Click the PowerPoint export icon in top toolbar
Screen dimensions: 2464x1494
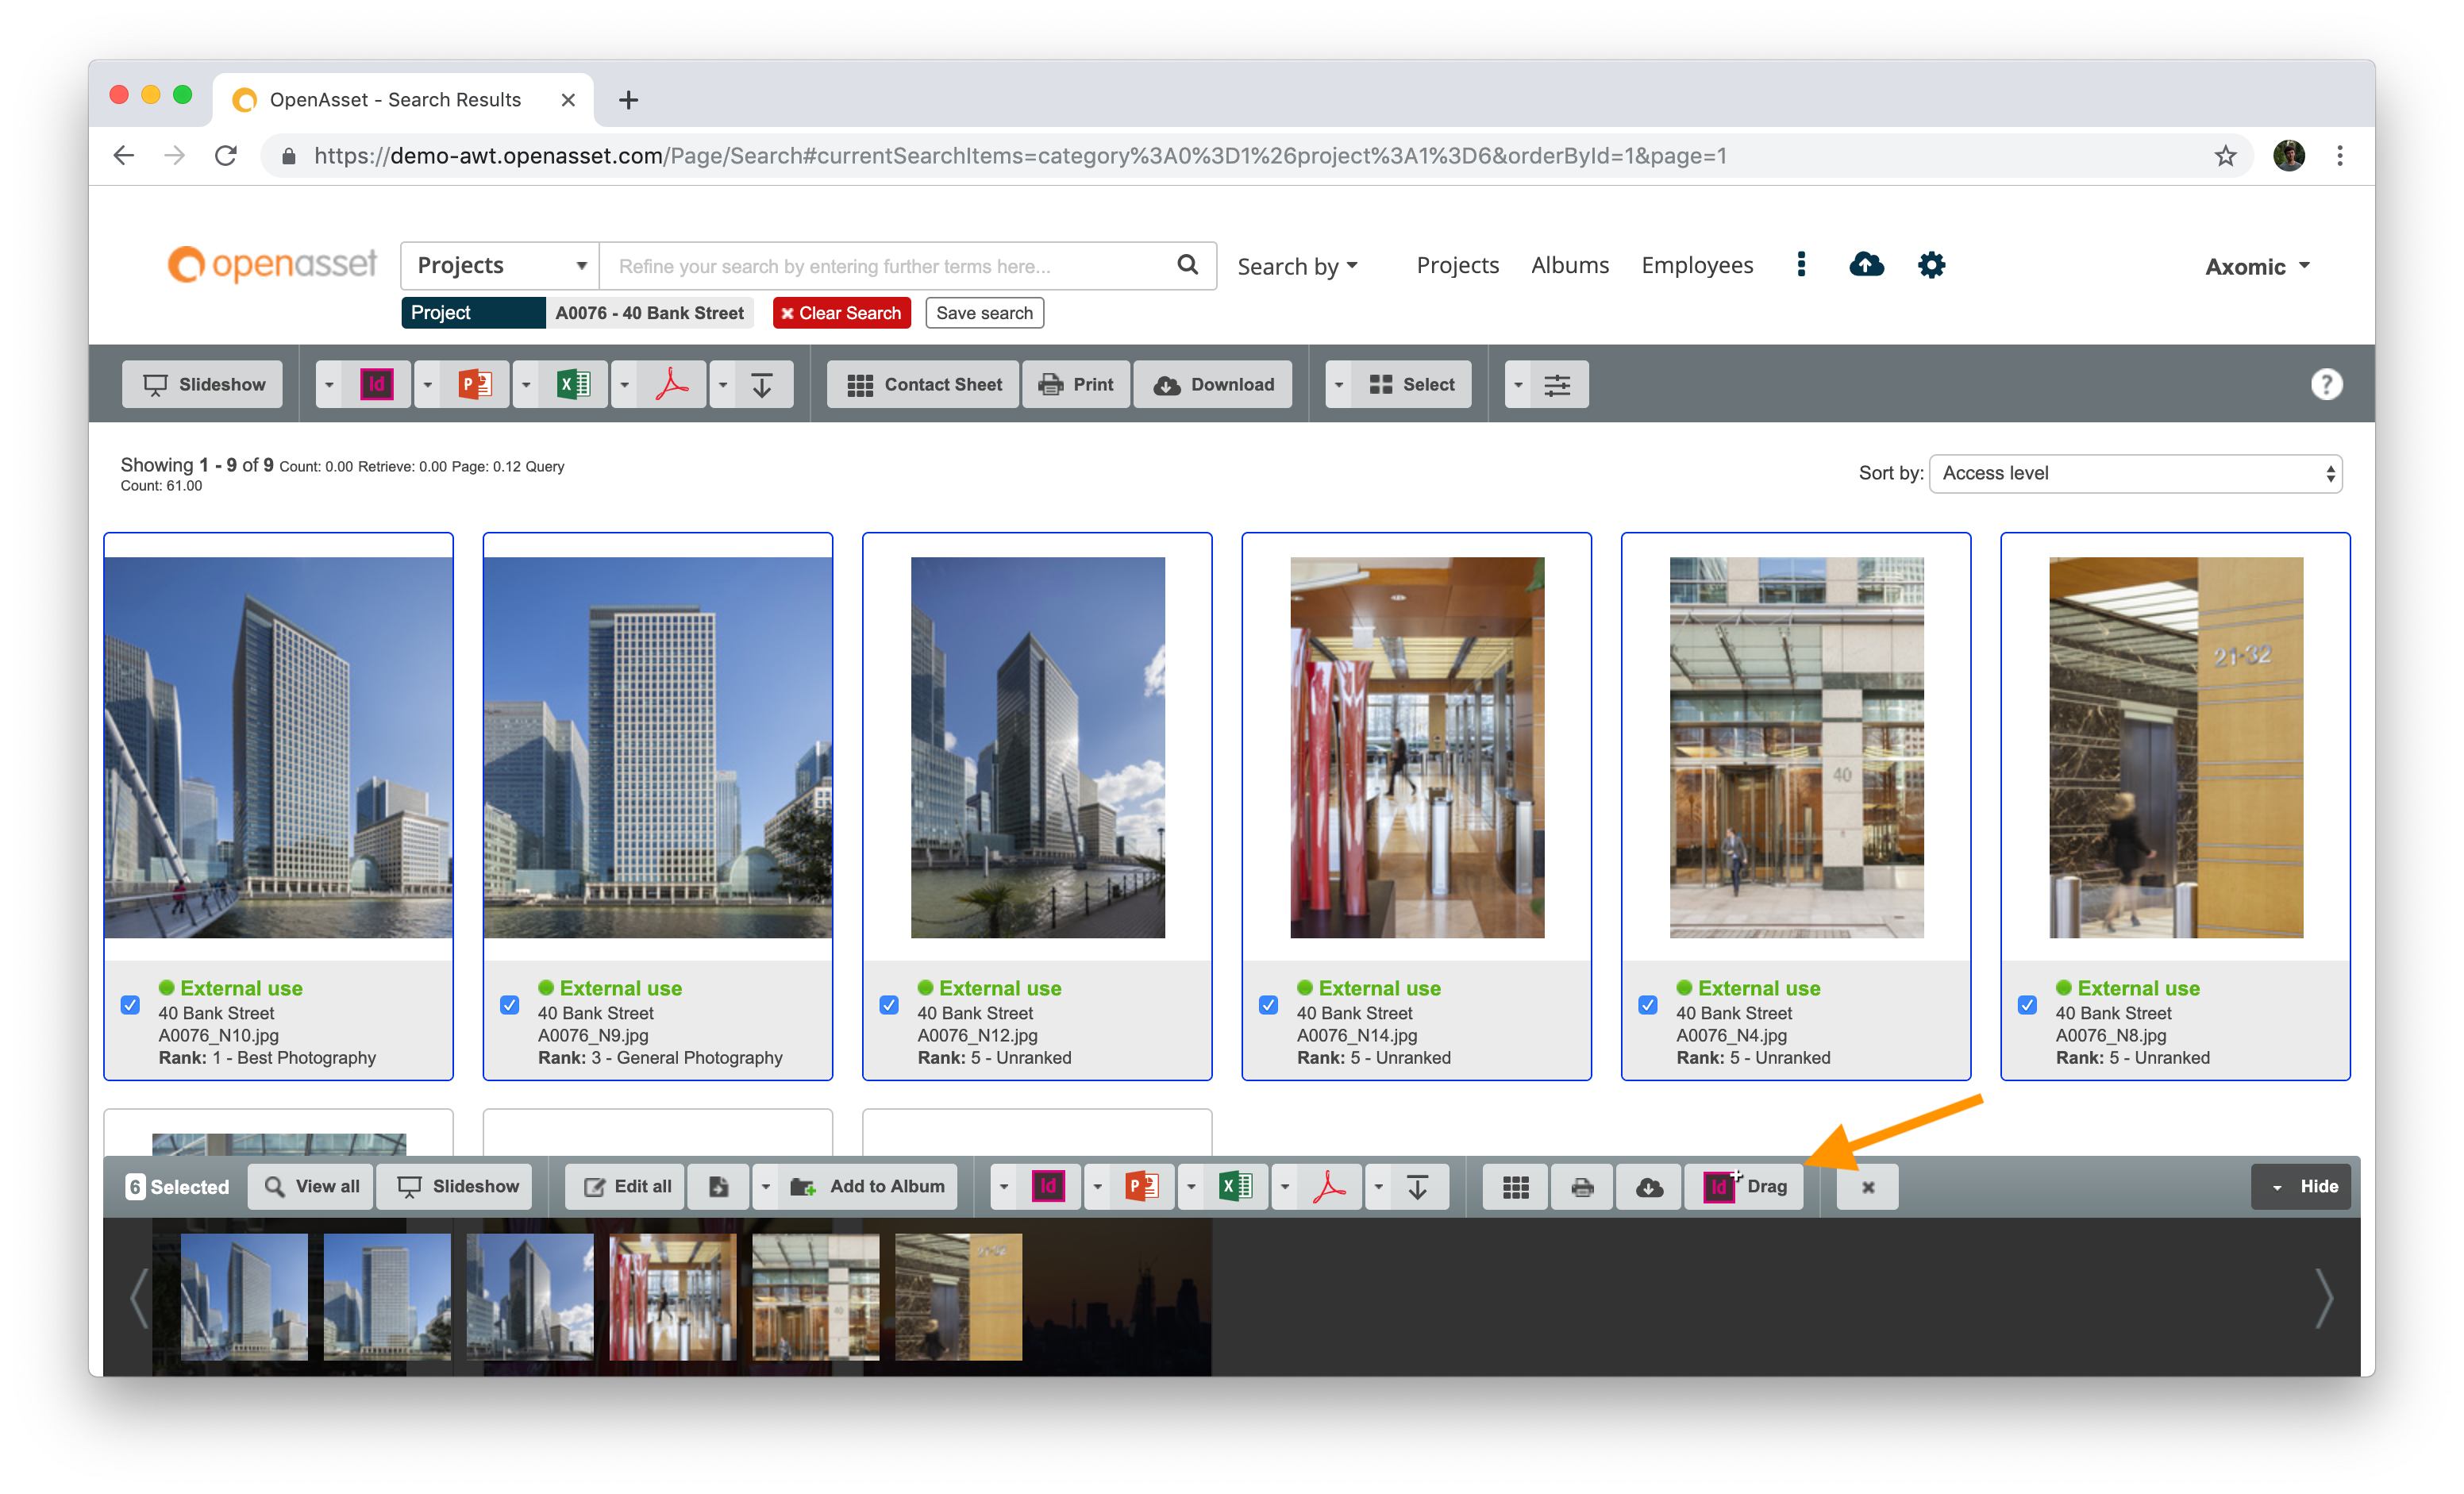point(475,384)
